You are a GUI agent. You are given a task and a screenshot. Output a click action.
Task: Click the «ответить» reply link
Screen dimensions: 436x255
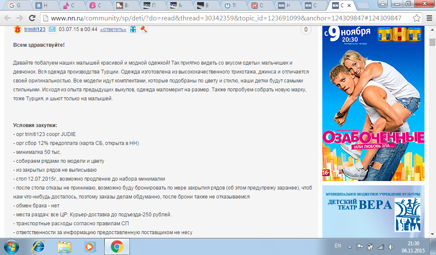[x=113, y=29]
